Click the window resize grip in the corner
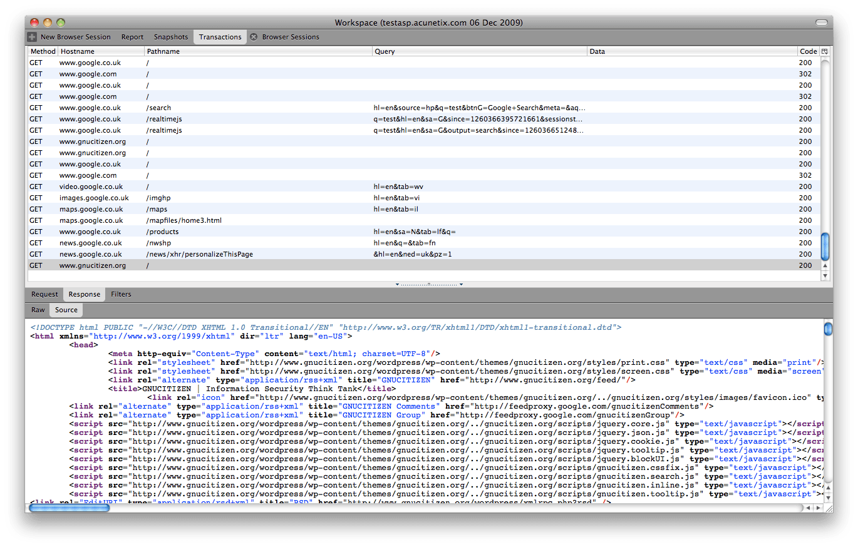The height and width of the screenshot is (547, 858). coord(828,508)
